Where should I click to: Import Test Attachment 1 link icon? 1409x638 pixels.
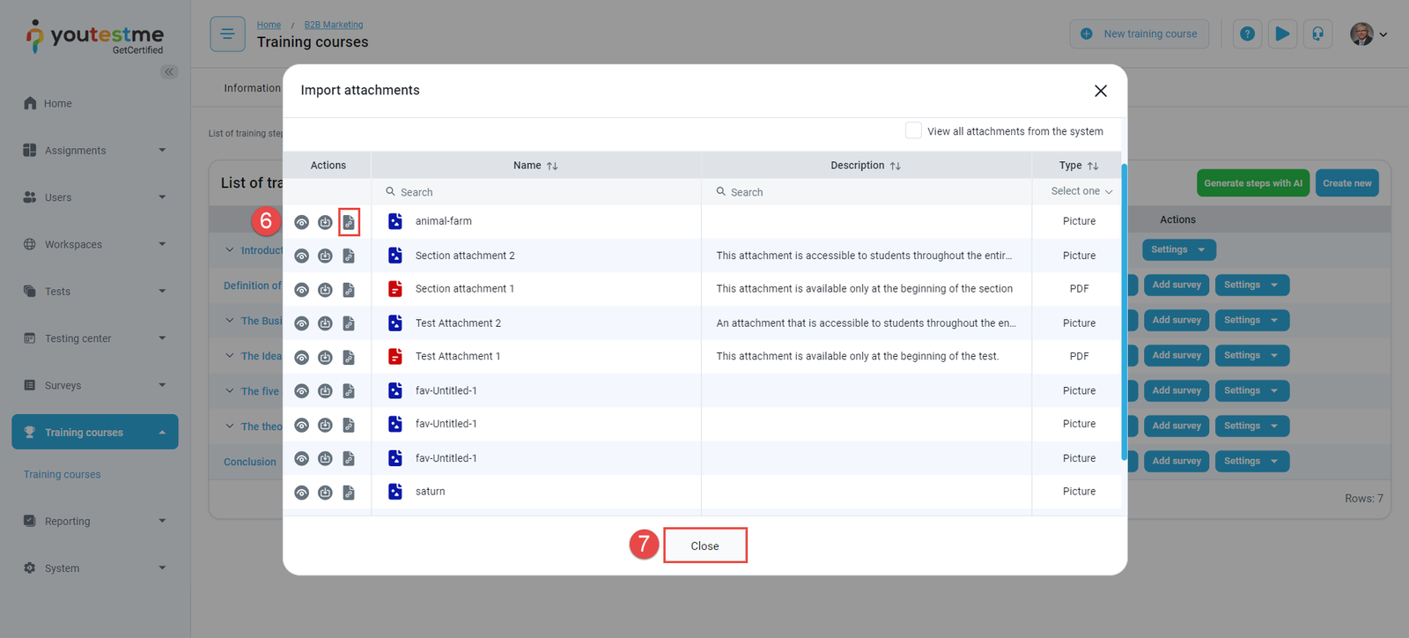click(349, 357)
